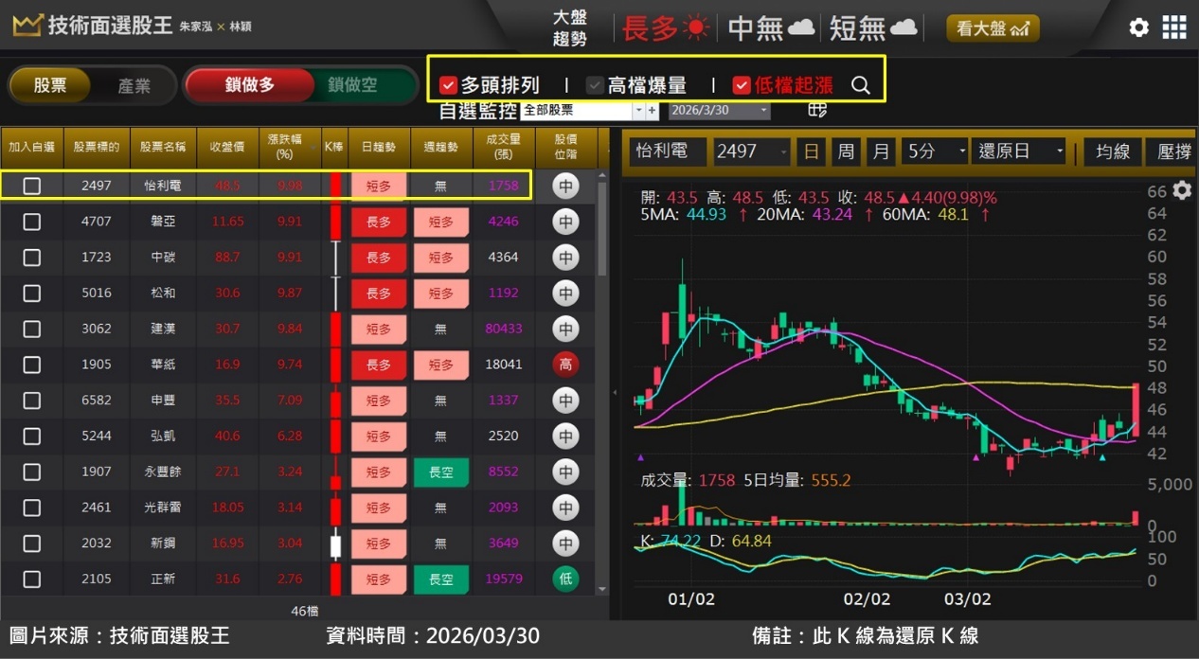Sort by the 股票標的 column header

[x=97, y=147]
